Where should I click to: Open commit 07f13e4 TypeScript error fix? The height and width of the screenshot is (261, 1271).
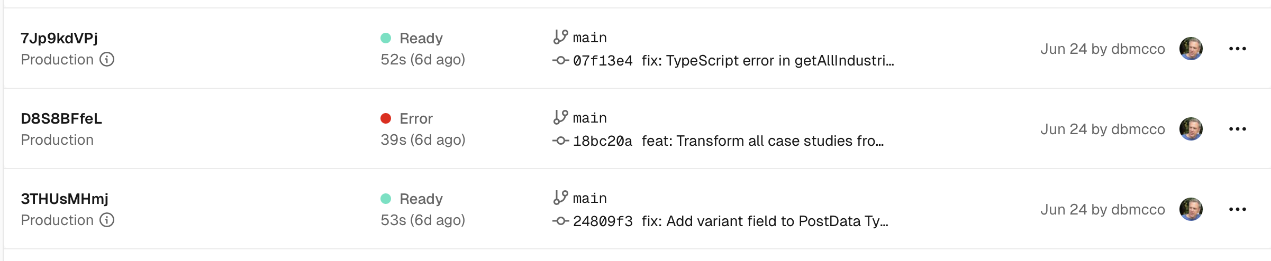[x=733, y=61]
